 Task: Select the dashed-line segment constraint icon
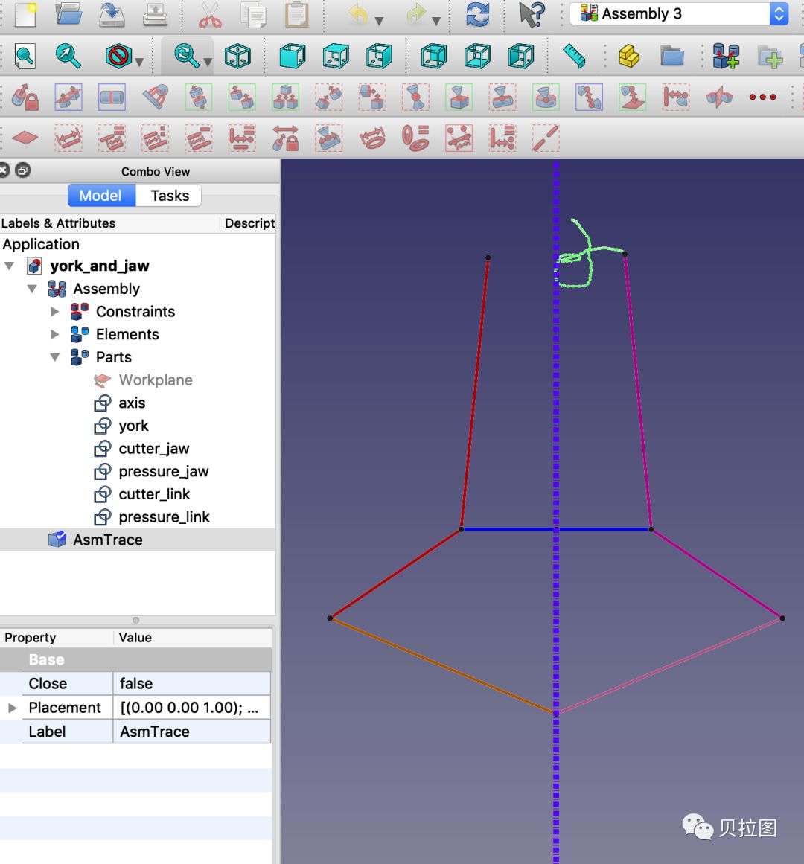coord(546,138)
